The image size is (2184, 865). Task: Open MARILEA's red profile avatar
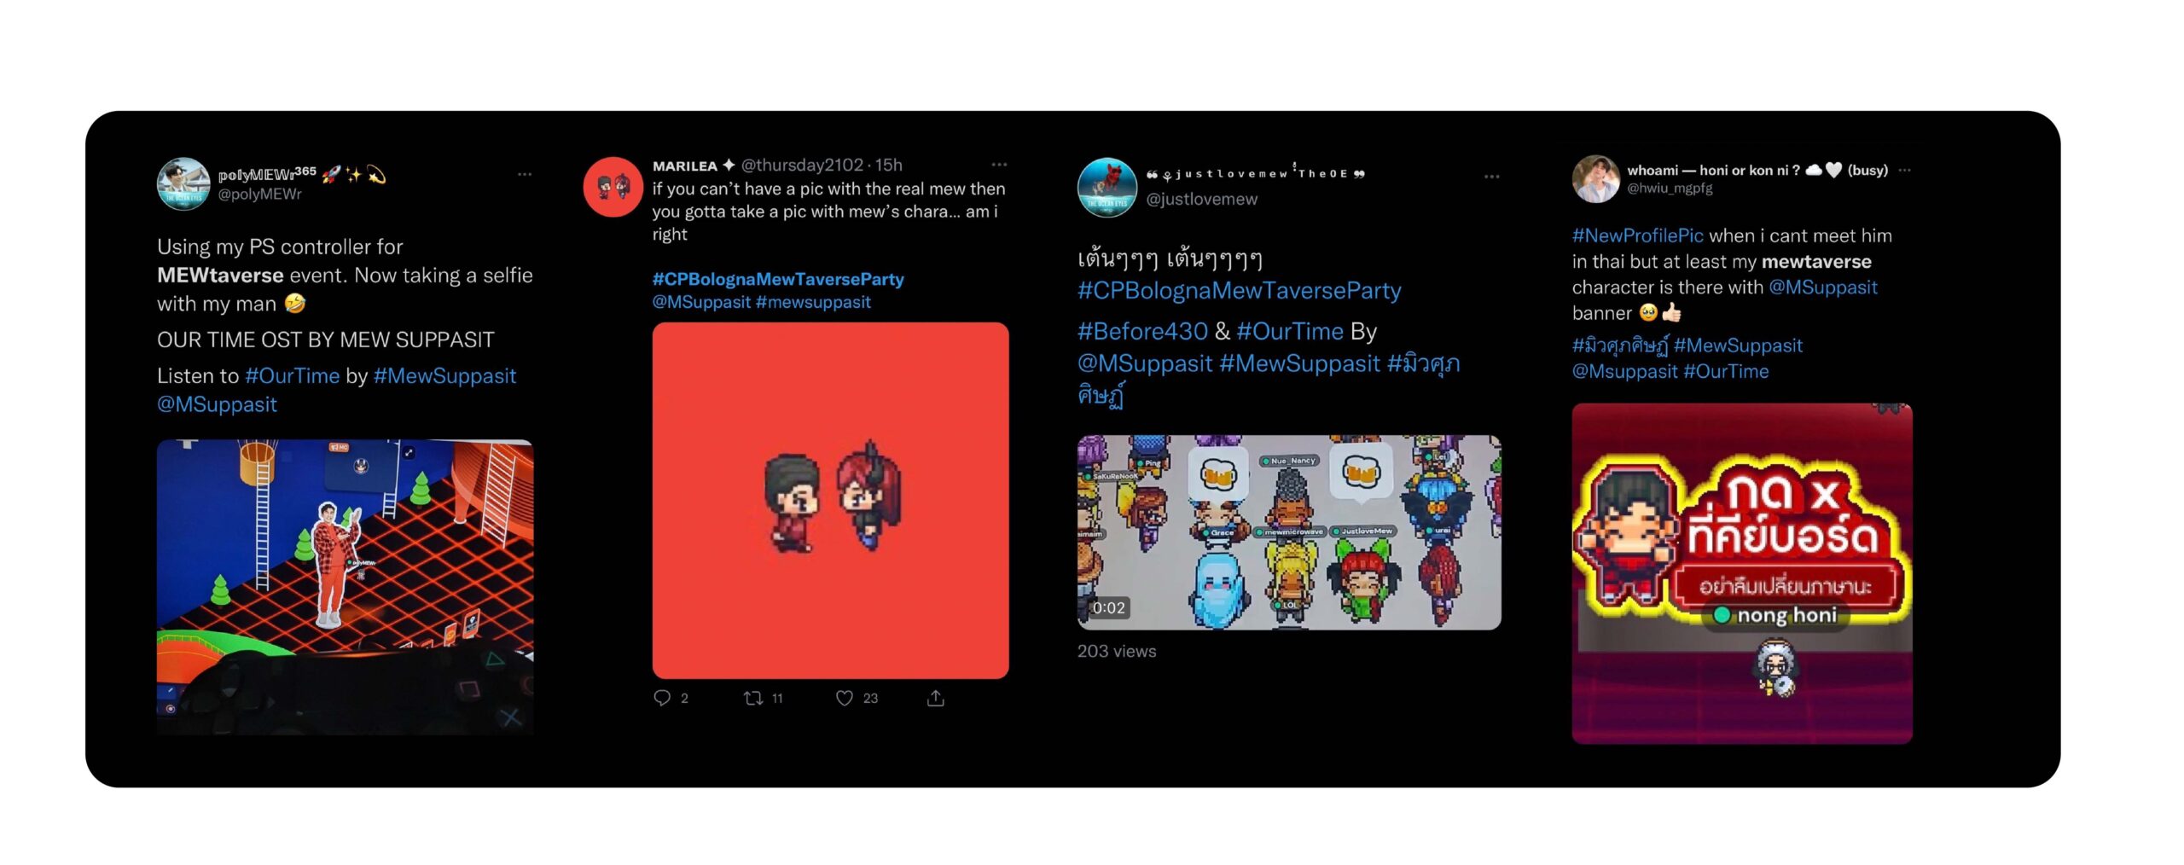613,187
